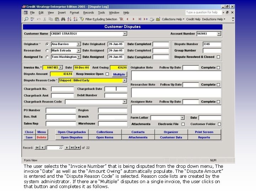This screenshot has height=192, width=256.
Task: Open the Tools menu
Action: 101,12
